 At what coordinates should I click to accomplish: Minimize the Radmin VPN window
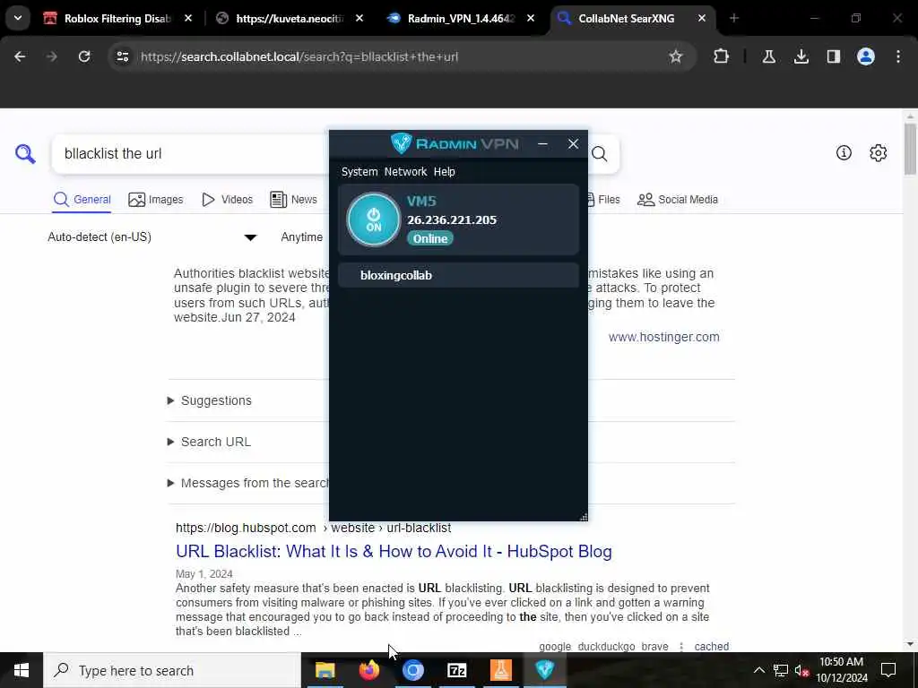[542, 144]
